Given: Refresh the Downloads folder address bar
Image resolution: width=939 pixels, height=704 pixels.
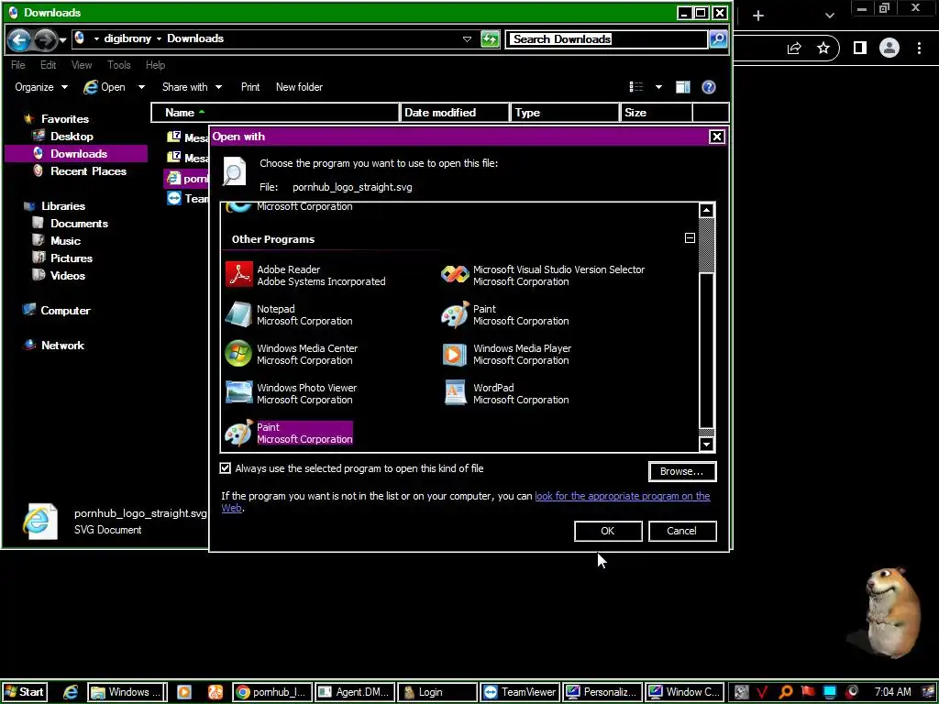Looking at the screenshot, I should click(x=490, y=39).
